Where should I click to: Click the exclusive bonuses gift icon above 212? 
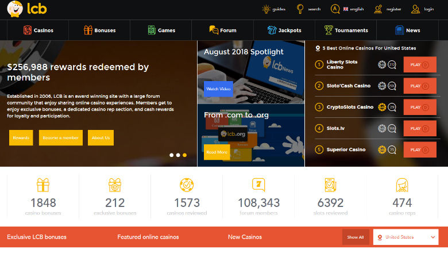(115, 185)
